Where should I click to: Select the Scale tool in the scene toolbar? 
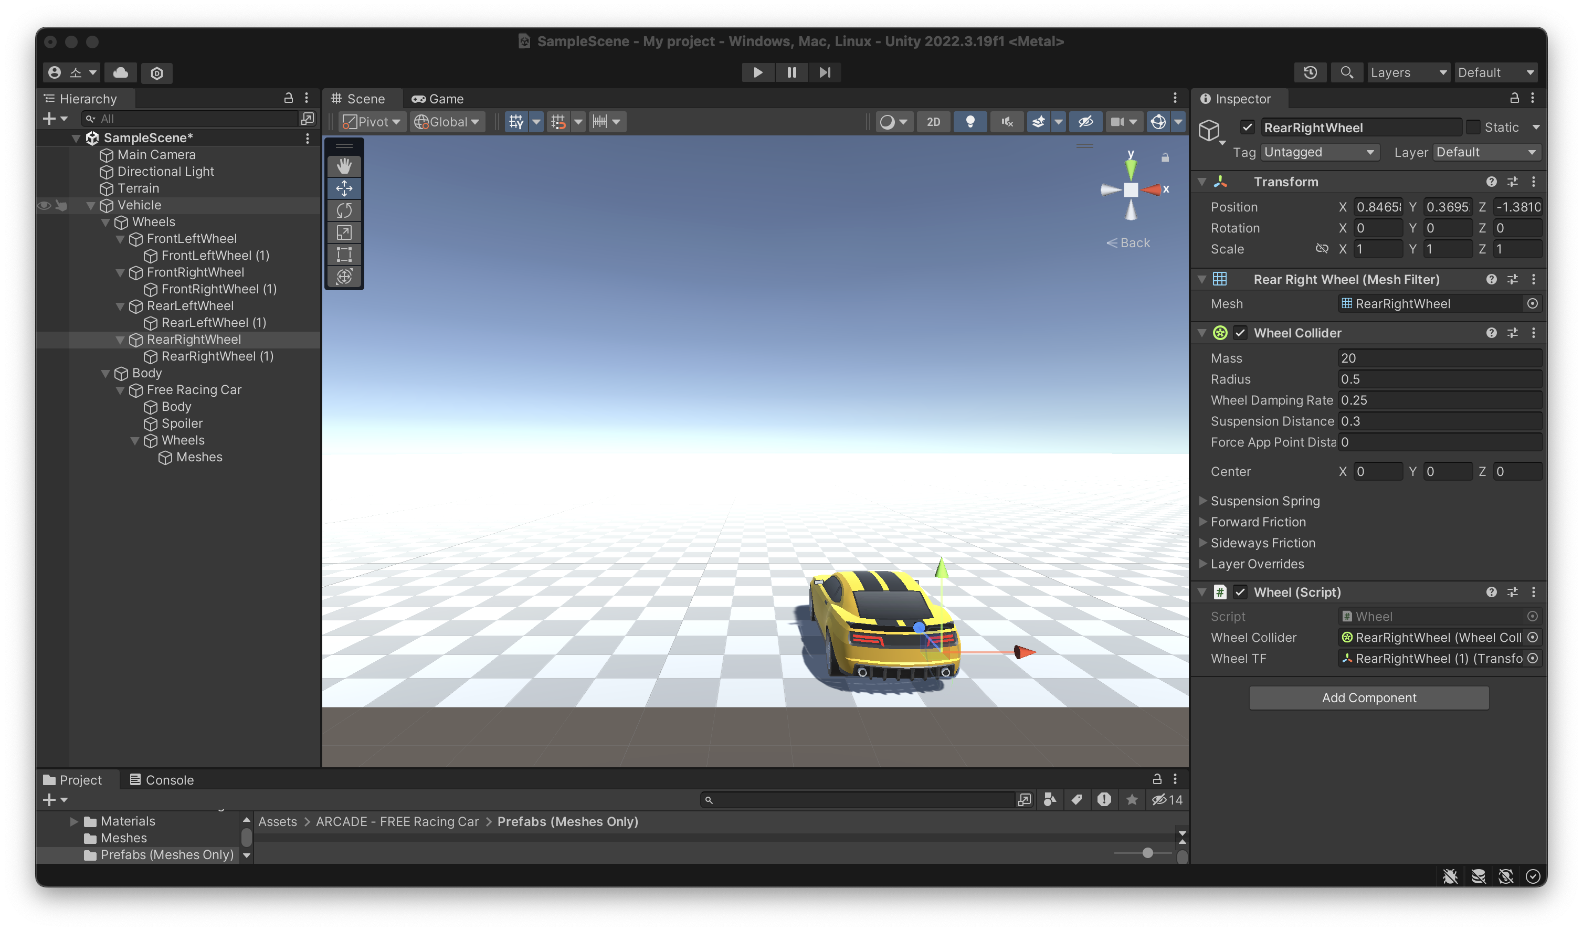point(344,232)
